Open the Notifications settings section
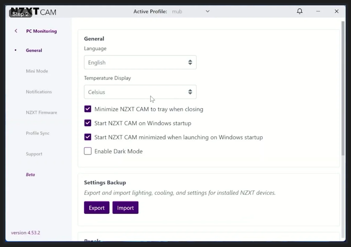Image resolution: width=351 pixels, height=247 pixels. click(x=39, y=92)
